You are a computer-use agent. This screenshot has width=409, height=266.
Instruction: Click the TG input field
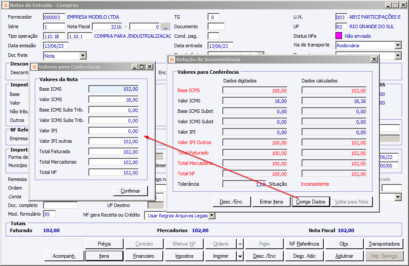213,17
